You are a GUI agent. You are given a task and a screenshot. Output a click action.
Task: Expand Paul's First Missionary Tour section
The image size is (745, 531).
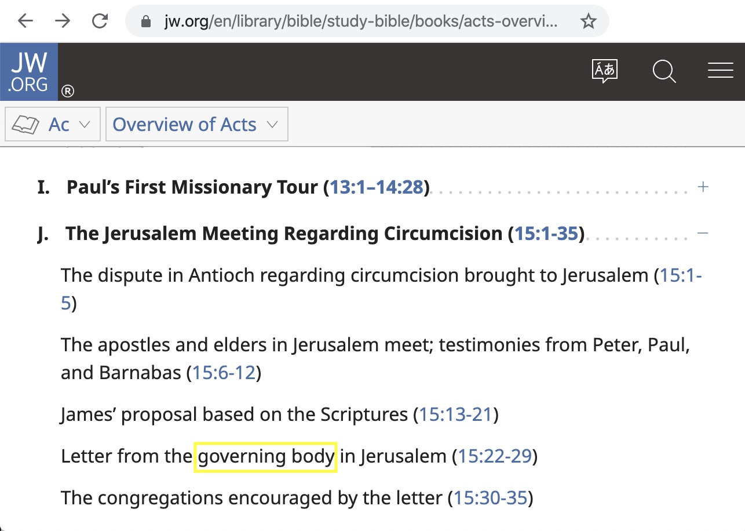[x=703, y=187]
